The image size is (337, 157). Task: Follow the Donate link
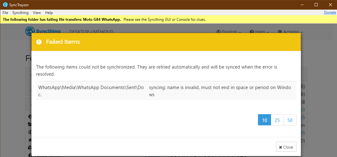[330, 12]
